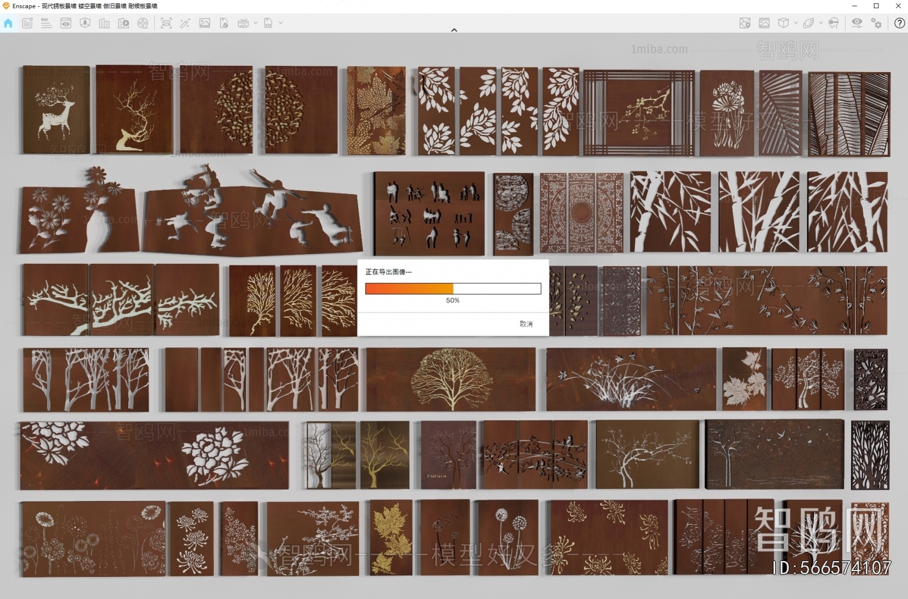This screenshot has width=908, height=599.
Task: Open the Asset Library buildings icon
Action: (104, 23)
